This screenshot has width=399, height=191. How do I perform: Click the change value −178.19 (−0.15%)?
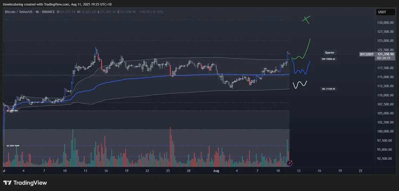click(x=151, y=12)
